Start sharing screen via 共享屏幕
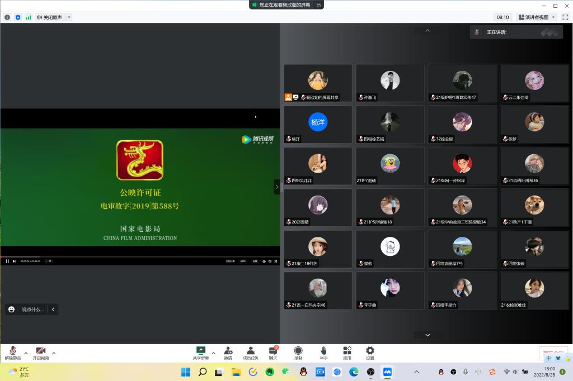This screenshot has width=573, height=381. click(x=201, y=353)
